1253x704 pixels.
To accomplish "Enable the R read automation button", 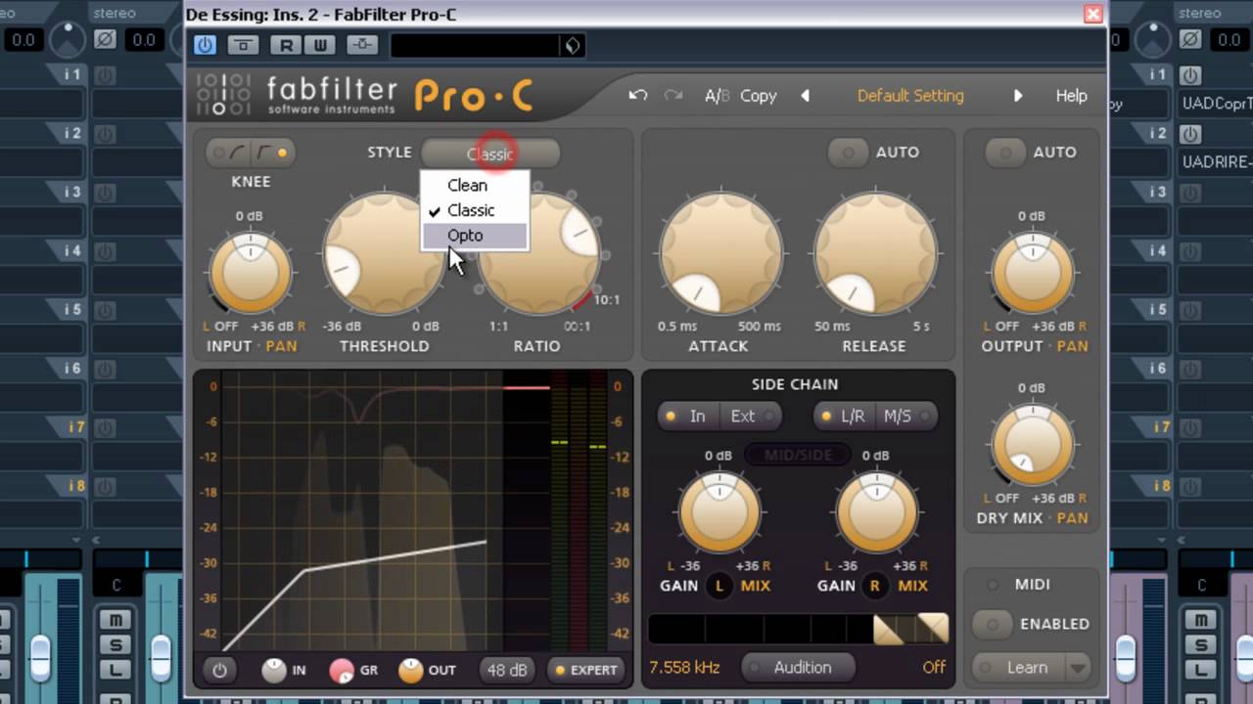I will coord(286,45).
